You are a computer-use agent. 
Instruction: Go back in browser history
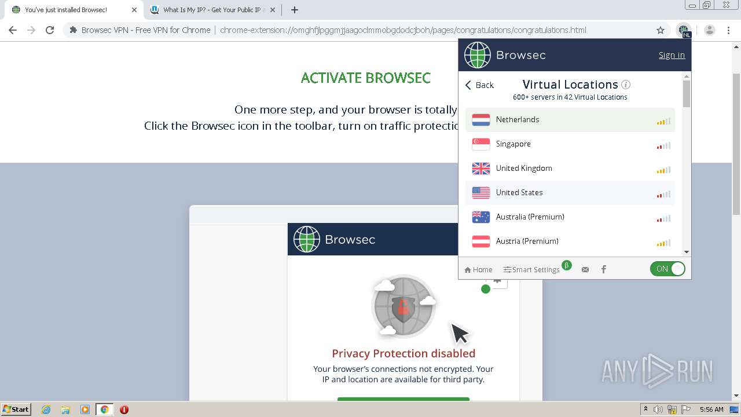(x=13, y=30)
